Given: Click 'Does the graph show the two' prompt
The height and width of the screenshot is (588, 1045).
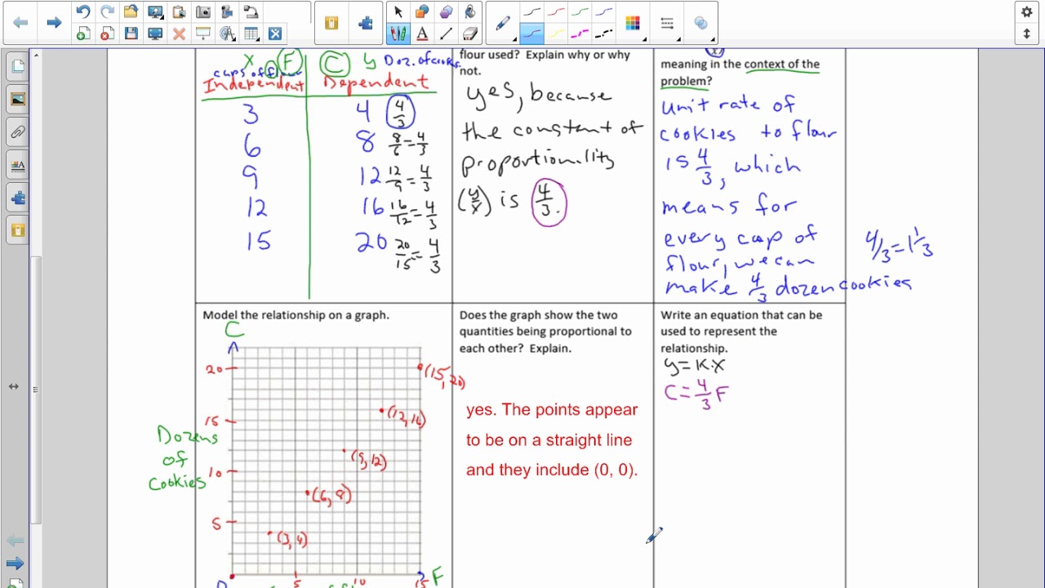Looking at the screenshot, I should pos(539,315).
